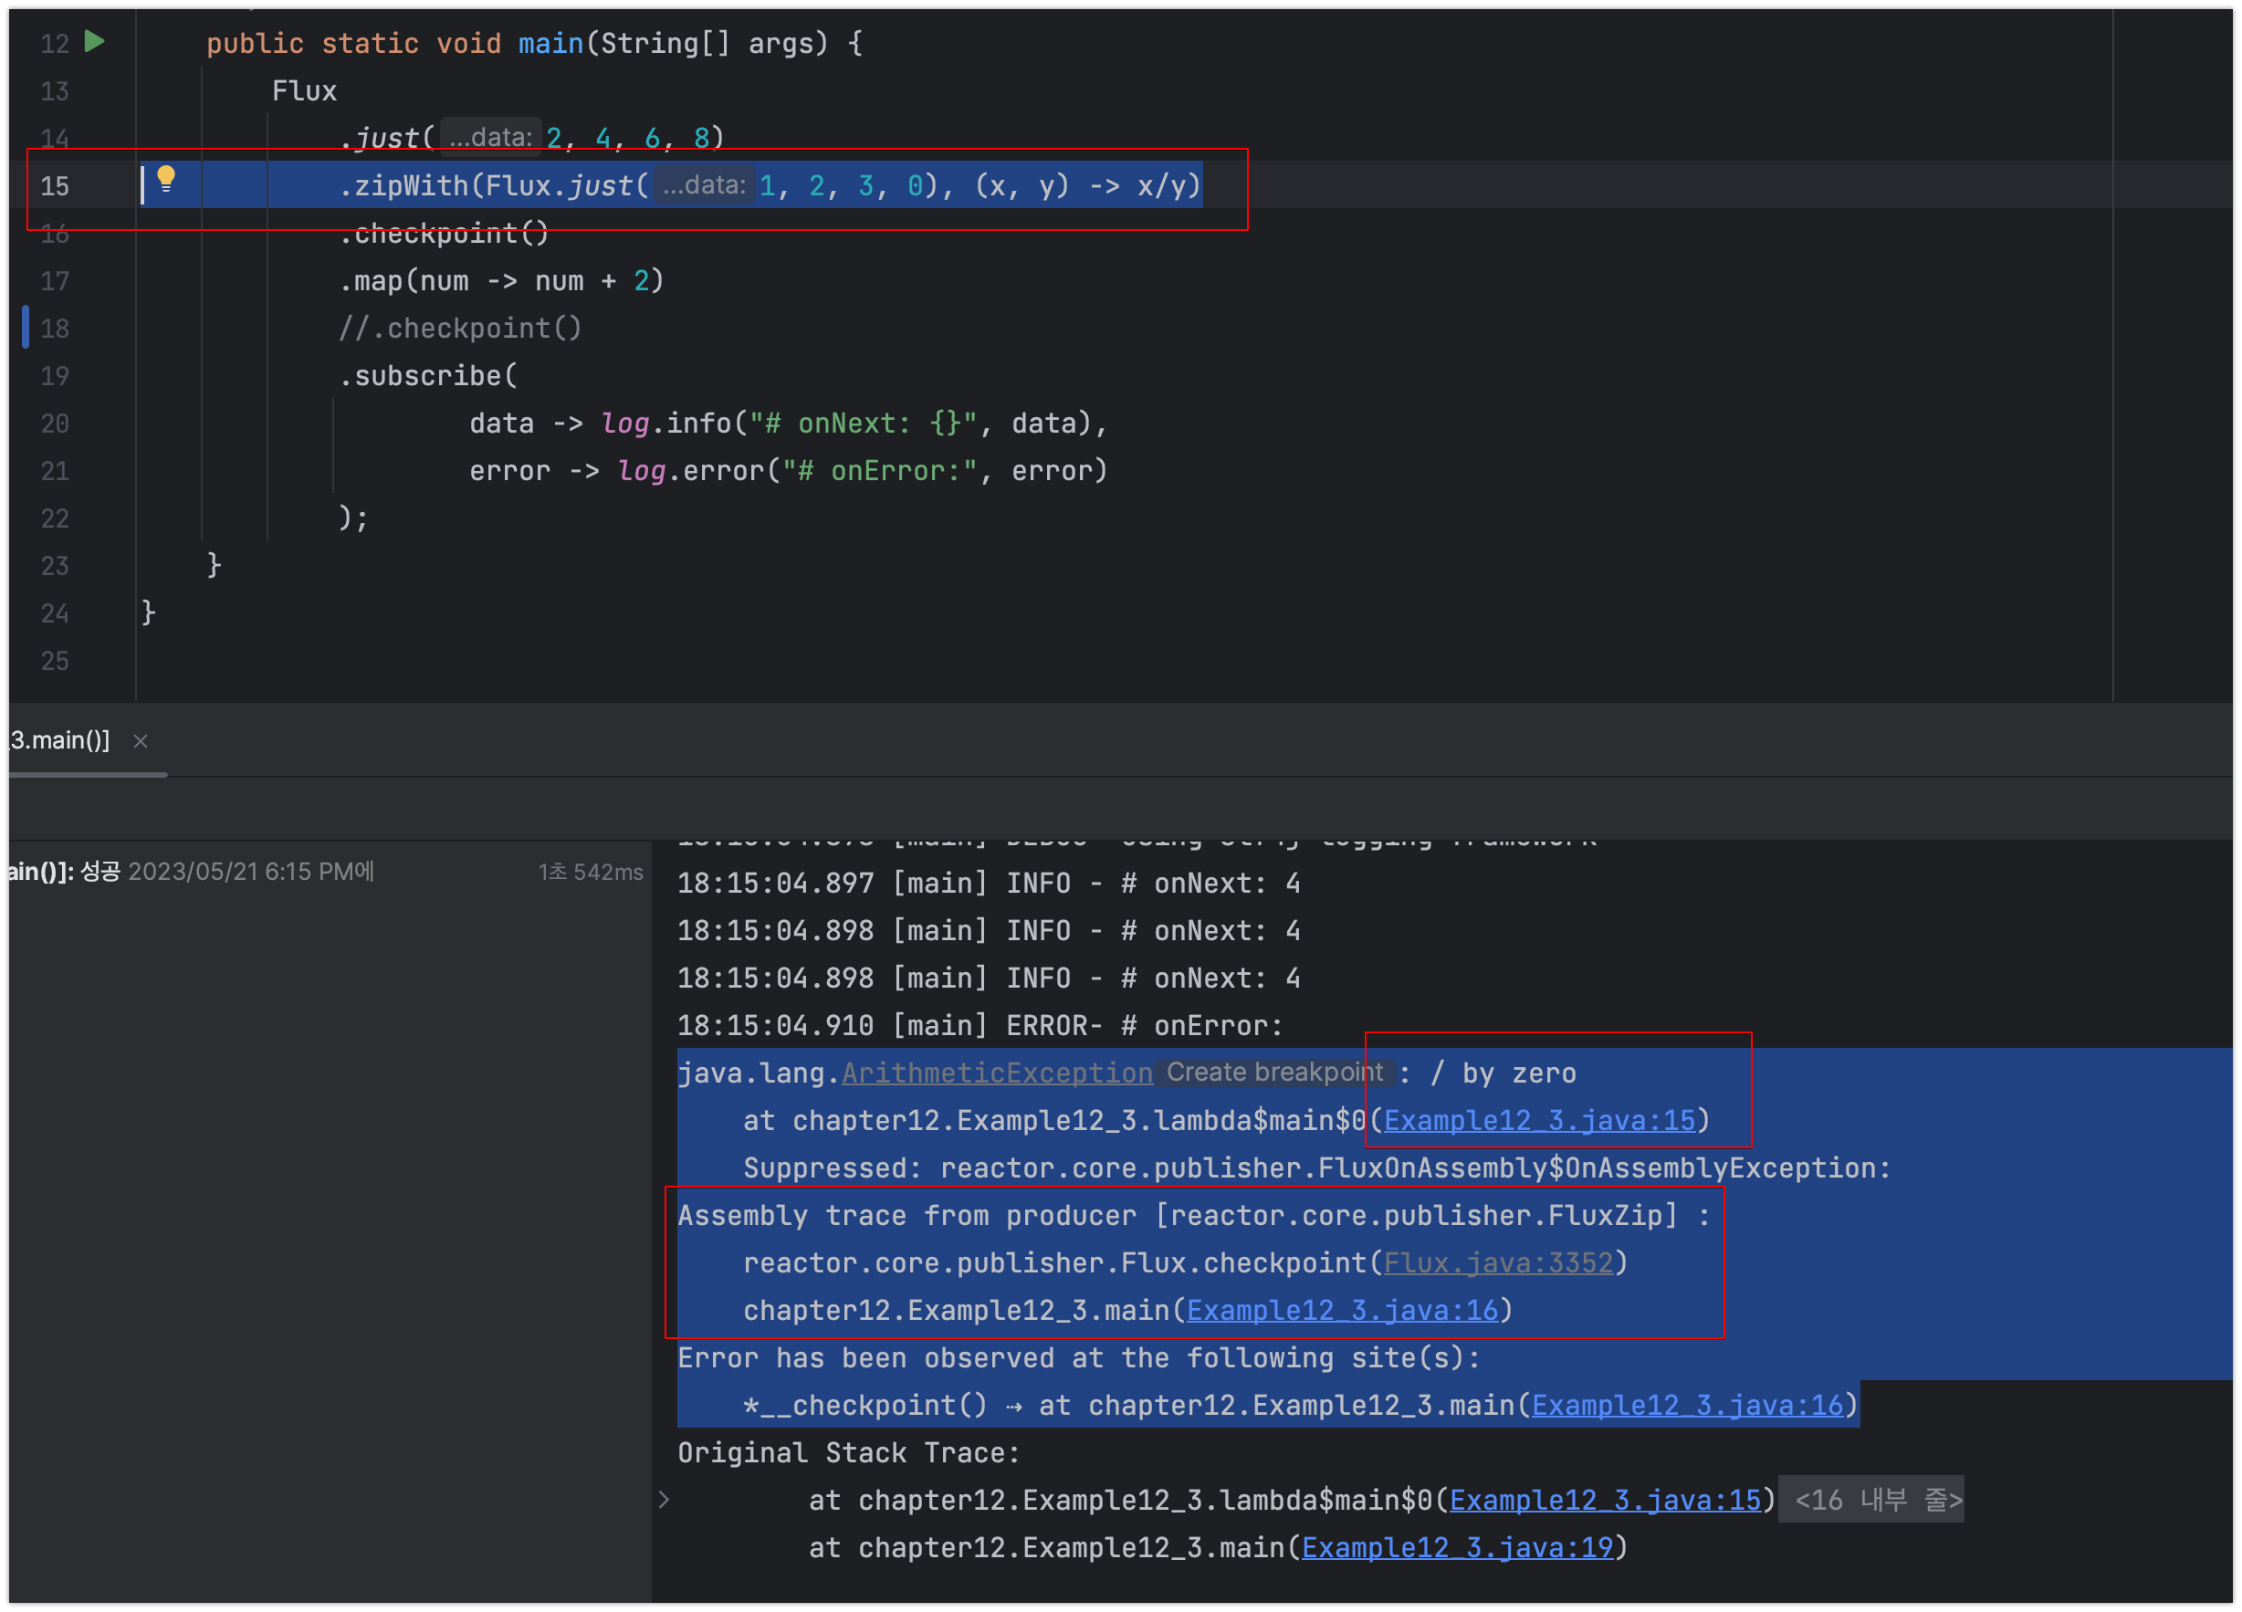Click the data parameter hint in zipWith line
The width and height of the screenshot is (2242, 1612).
click(704, 184)
